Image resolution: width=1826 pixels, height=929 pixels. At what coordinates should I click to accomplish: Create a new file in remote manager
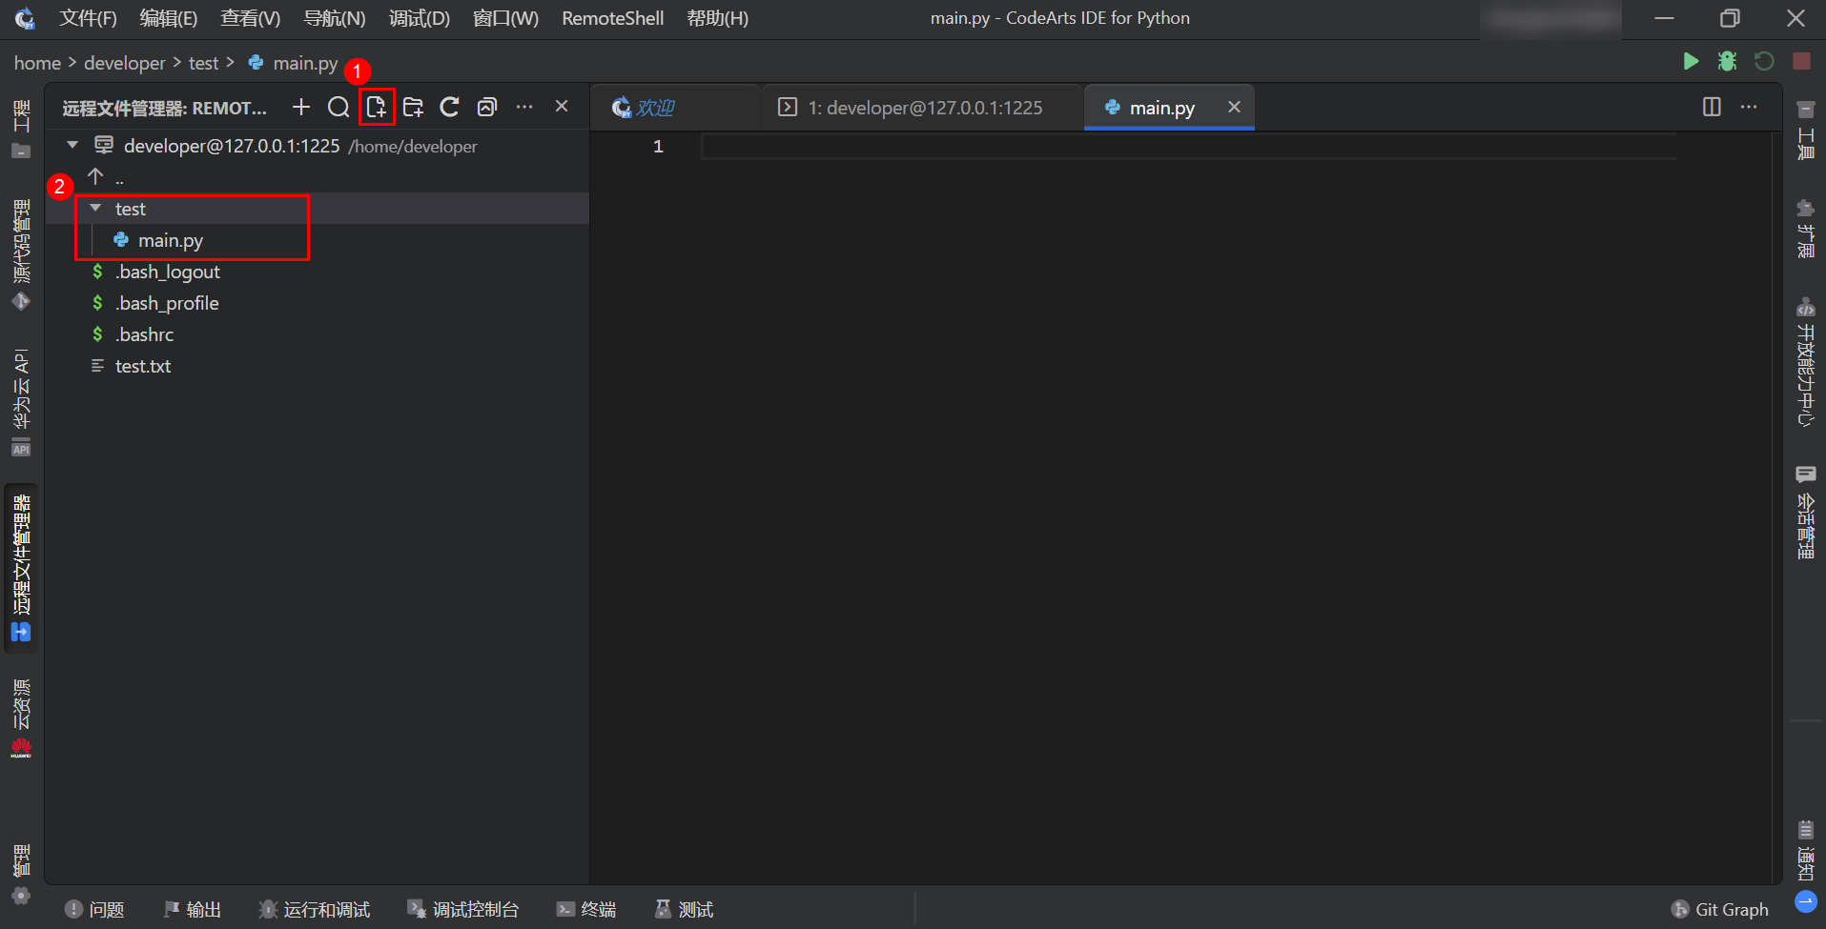tap(377, 107)
